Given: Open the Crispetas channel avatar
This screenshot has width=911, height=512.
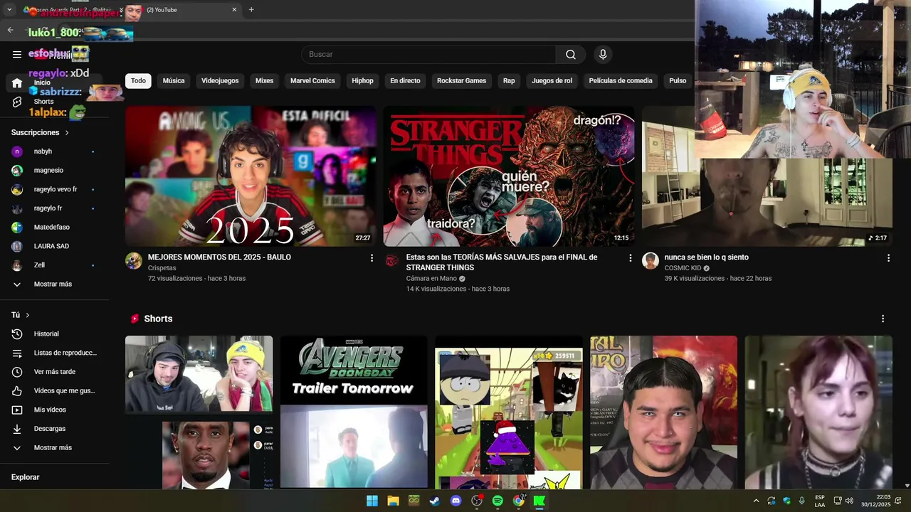Looking at the screenshot, I should pyautogui.click(x=134, y=261).
